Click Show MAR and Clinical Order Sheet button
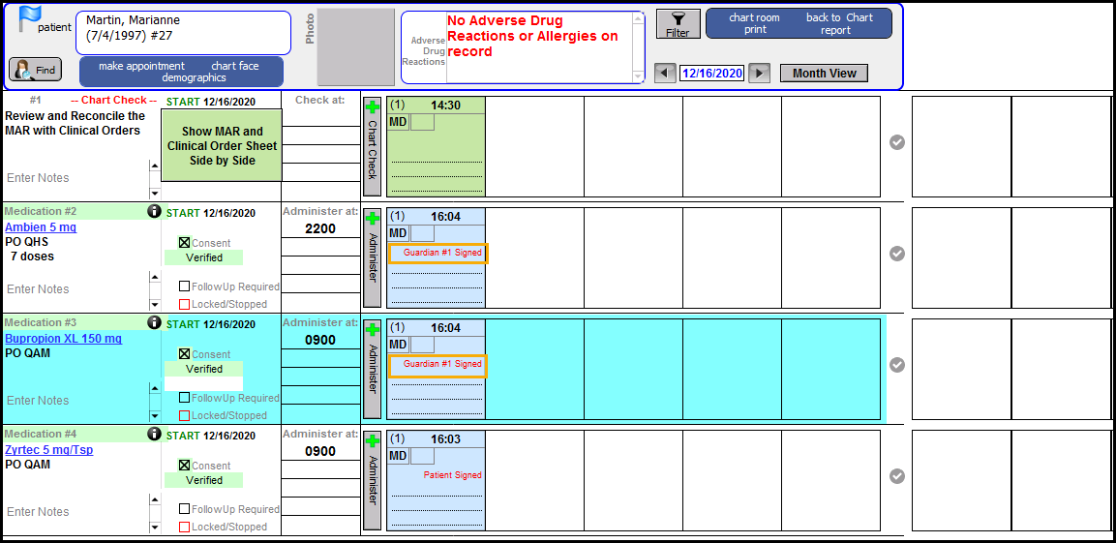The height and width of the screenshot is (543, 1116). 222,146
